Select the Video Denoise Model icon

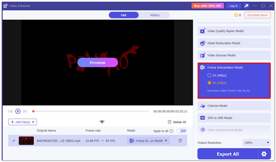pos(203,55)
